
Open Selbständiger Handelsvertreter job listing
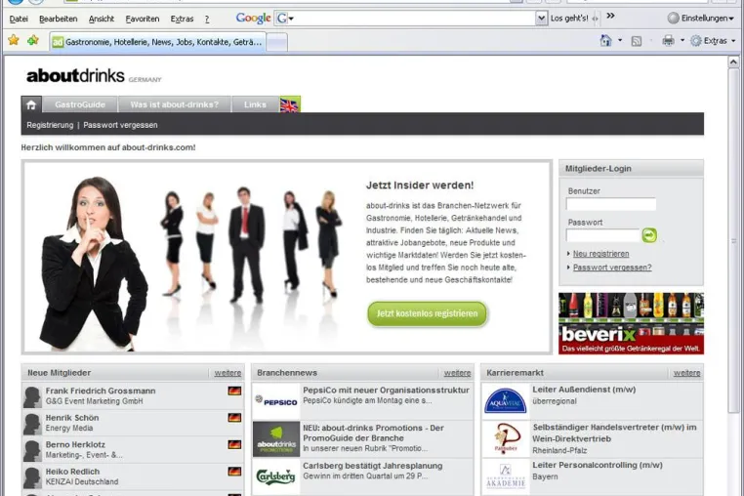614,433
